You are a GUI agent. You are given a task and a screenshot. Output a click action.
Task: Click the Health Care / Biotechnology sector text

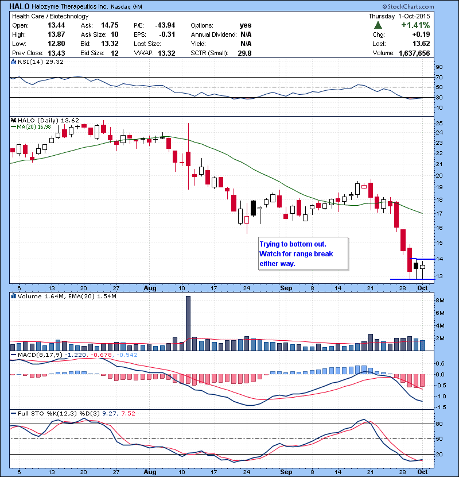tap(50, 16)
